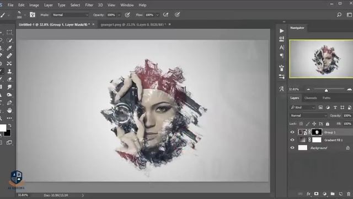Select the Rectangular Marquee tool

coord(9,32)
